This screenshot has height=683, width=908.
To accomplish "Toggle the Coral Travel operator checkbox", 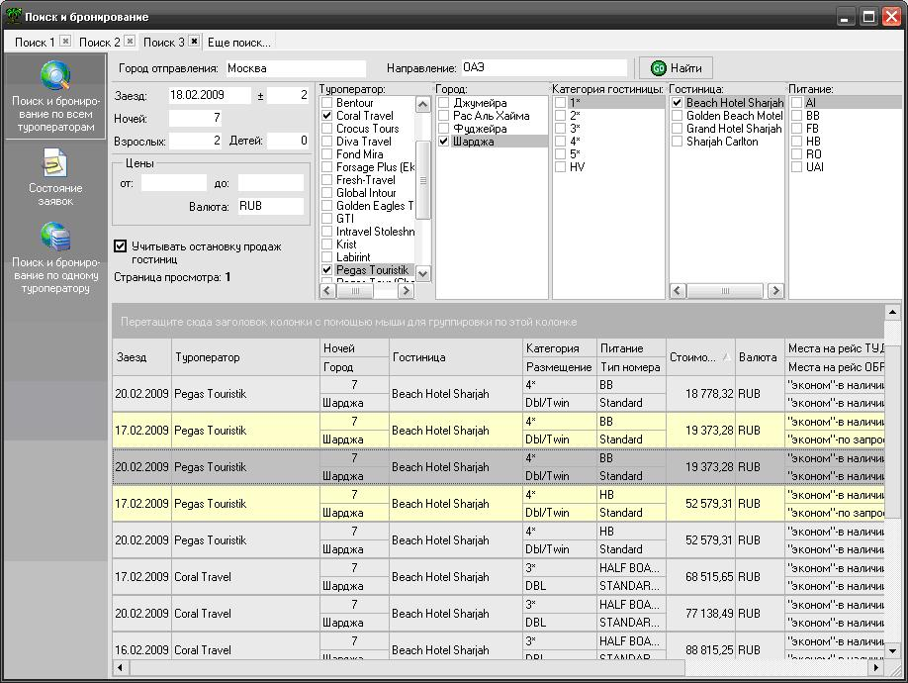I will click(327, 116).
